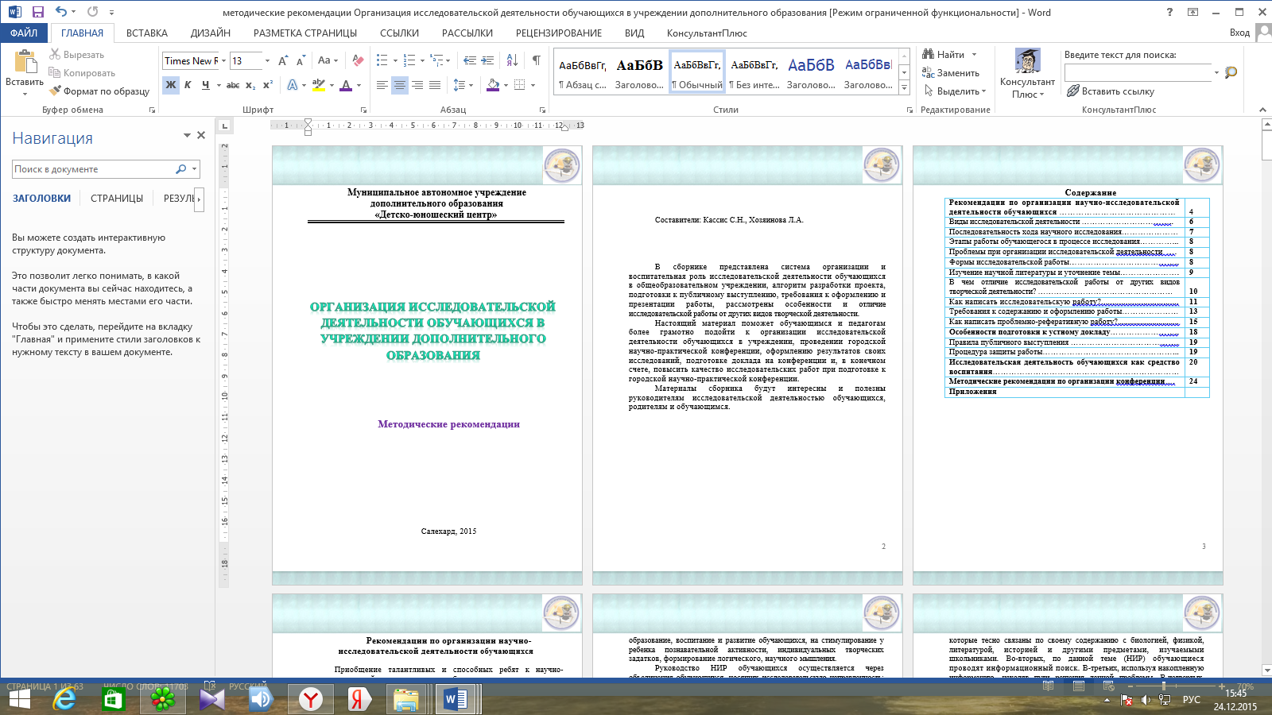The image size is (1272, 715).
Task: Open the bullets list dropdown arrow
Action: pyautogui.click(x=395, y=61)
